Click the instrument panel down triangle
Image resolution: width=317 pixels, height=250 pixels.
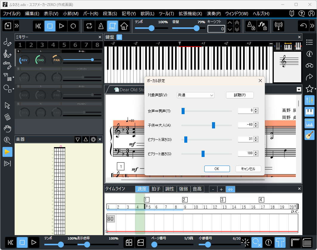tap(78, 139)
